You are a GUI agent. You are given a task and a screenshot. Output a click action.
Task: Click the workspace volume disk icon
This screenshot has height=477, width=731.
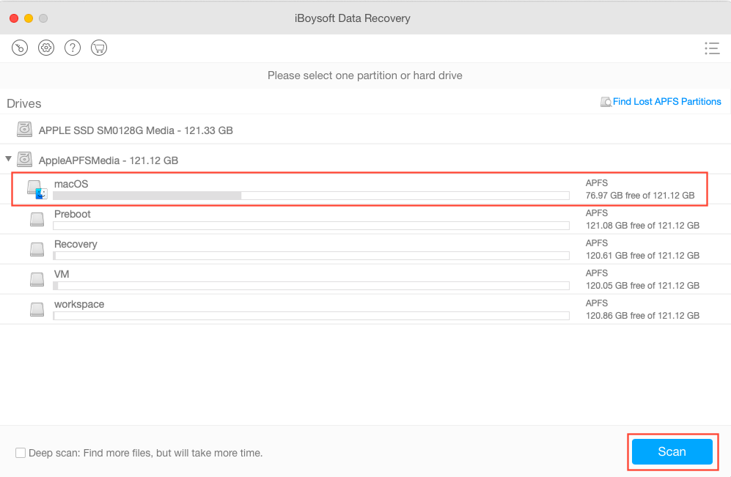point(37,310)
